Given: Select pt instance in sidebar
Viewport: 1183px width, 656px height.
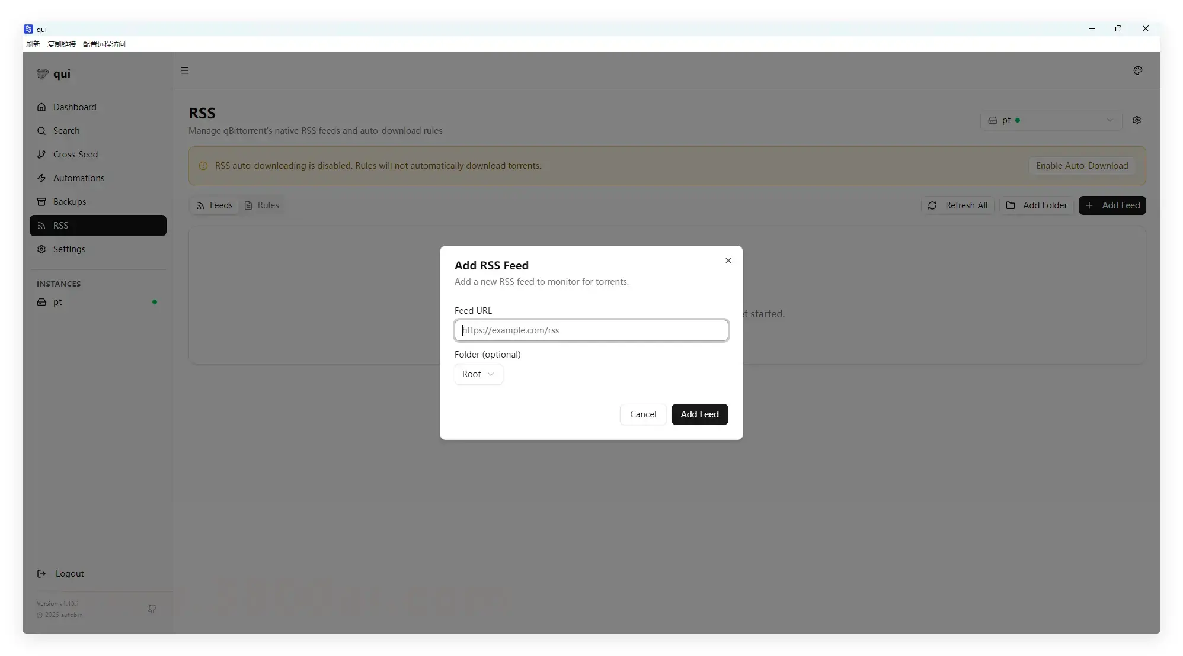Looking at the screenshot, I should (x=57, y=302).
